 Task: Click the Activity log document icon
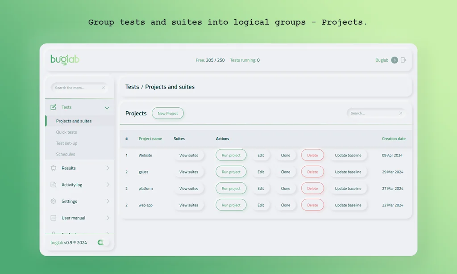tap(54, 185)
